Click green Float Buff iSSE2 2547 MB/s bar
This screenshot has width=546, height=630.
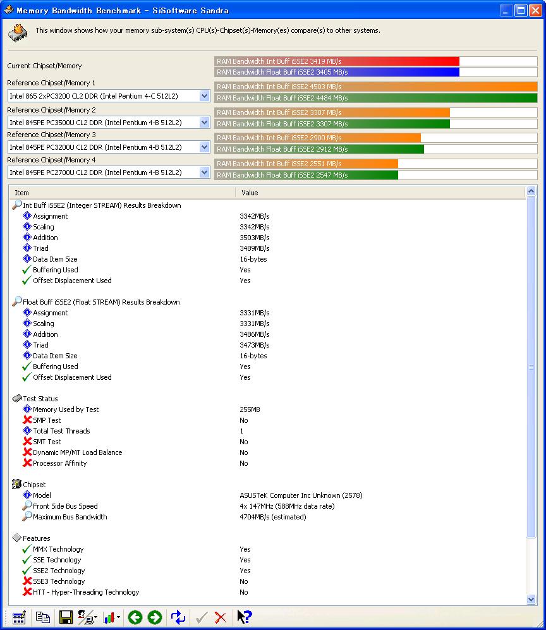pyautogui.click(x=306, y=175)
